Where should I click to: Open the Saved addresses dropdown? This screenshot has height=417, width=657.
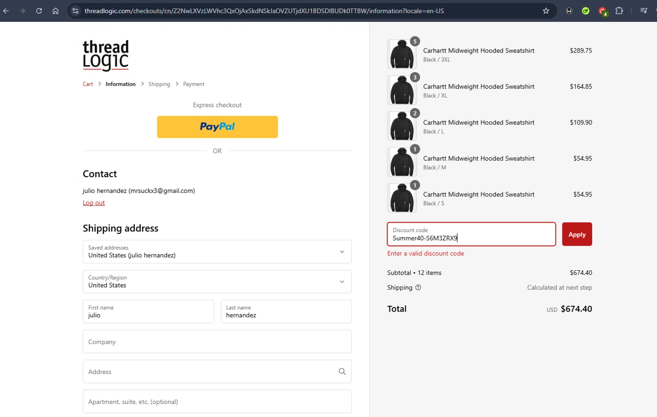[217, 252]
